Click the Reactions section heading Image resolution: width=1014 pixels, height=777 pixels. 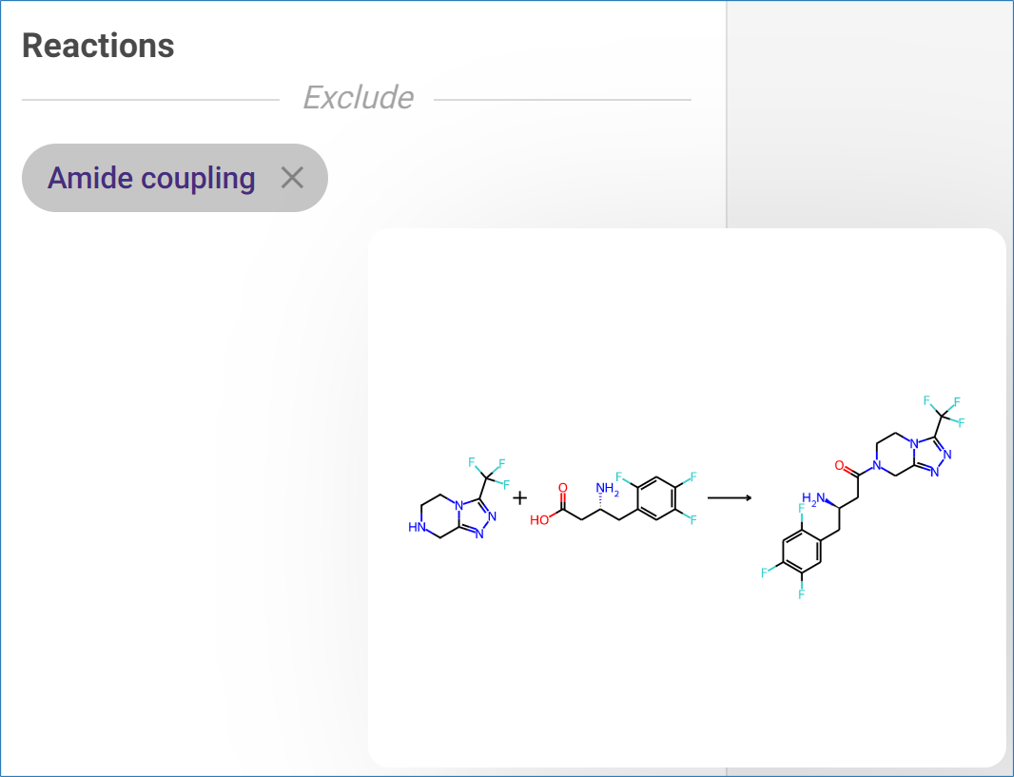98,46
